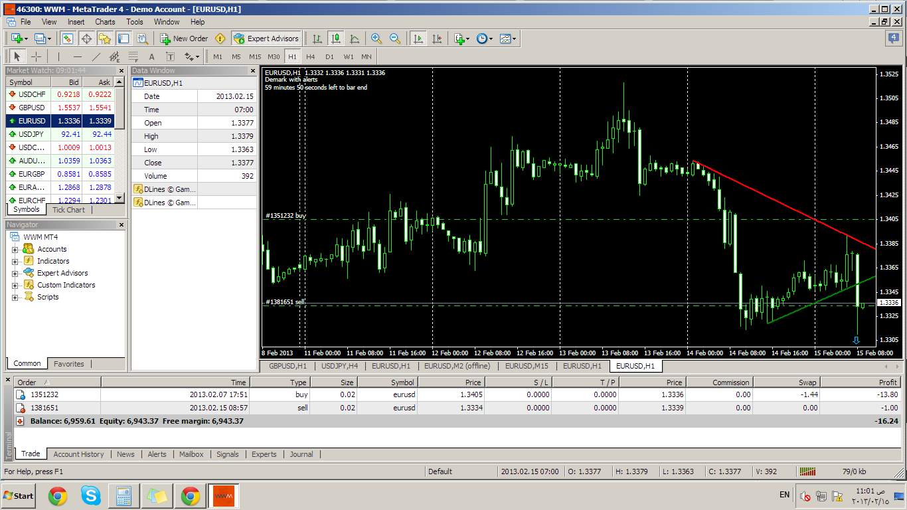Switch timeframe to M1
This screenshot has height=510, width=907.
click(x=218, y=56)
